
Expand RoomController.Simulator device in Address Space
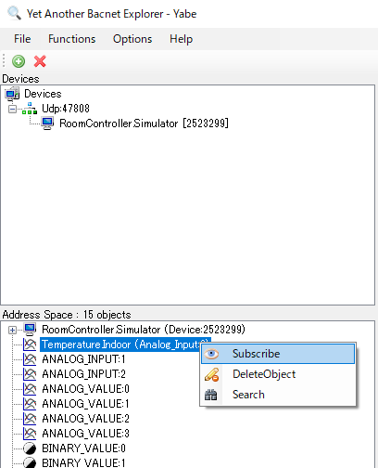click(12, 331)
